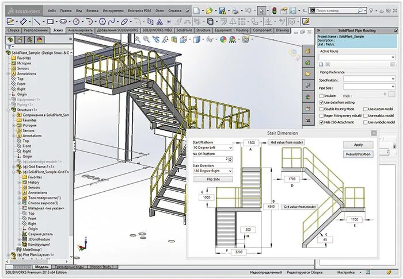Click the Smart Dimension tool icon
Viewport: 403px width, 279px height.
(24, 22)
